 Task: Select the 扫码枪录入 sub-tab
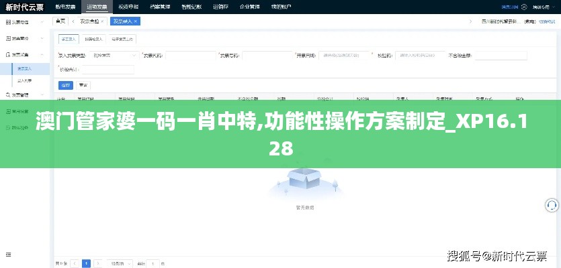tap(94, 40)
